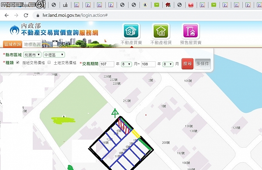Click 不動產交易實價查詢服務網 title
Viewport: 262px width, 170px height.
[x=59, y=33]
